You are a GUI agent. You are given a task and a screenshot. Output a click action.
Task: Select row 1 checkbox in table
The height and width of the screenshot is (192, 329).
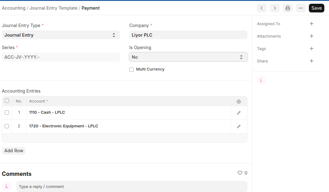(7, 112)
